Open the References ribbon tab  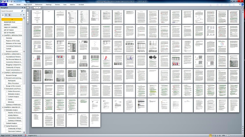[x=39, y=5]
